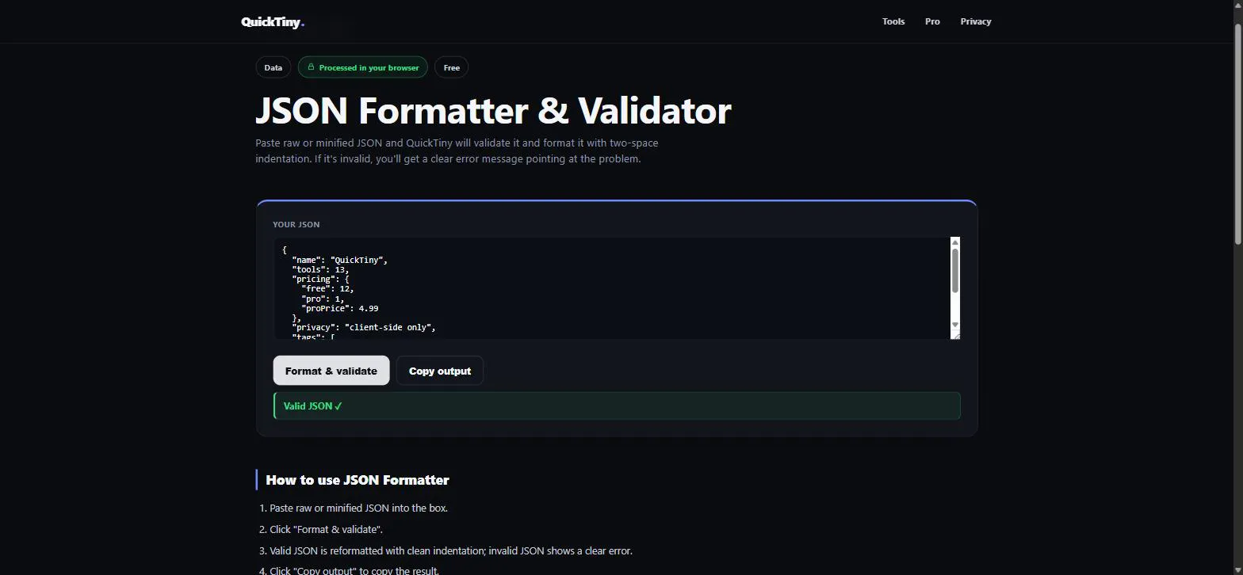Screen dimensions: 1243x575
Task: Click the "free": 12 line
Action: [x=327, y=288]
